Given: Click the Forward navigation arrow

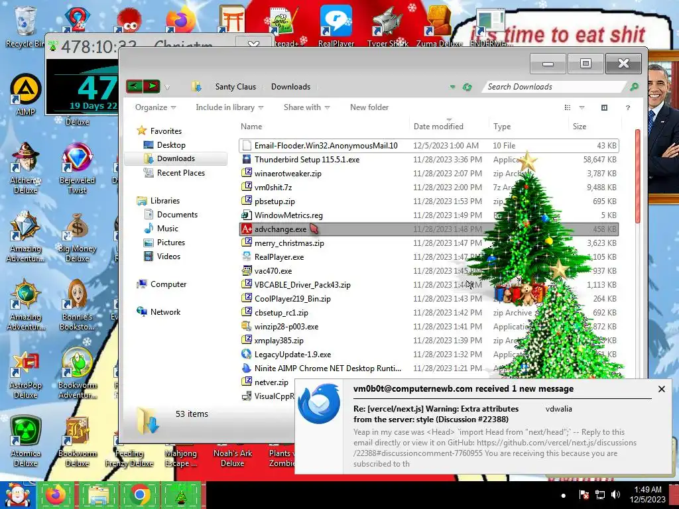Looking at the screenshot, I should [152, 86].
